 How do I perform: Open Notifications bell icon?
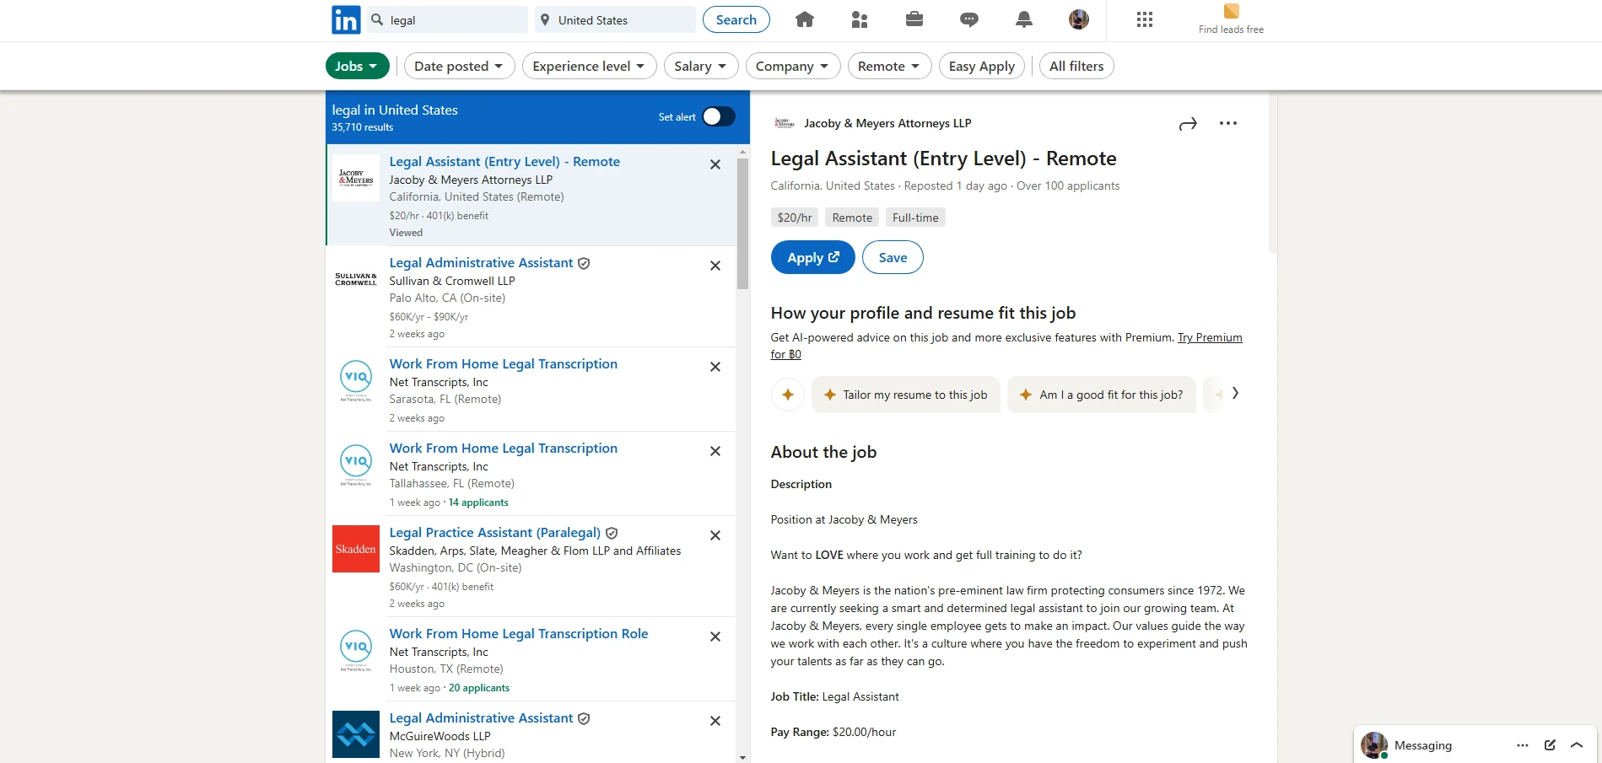1024,19
